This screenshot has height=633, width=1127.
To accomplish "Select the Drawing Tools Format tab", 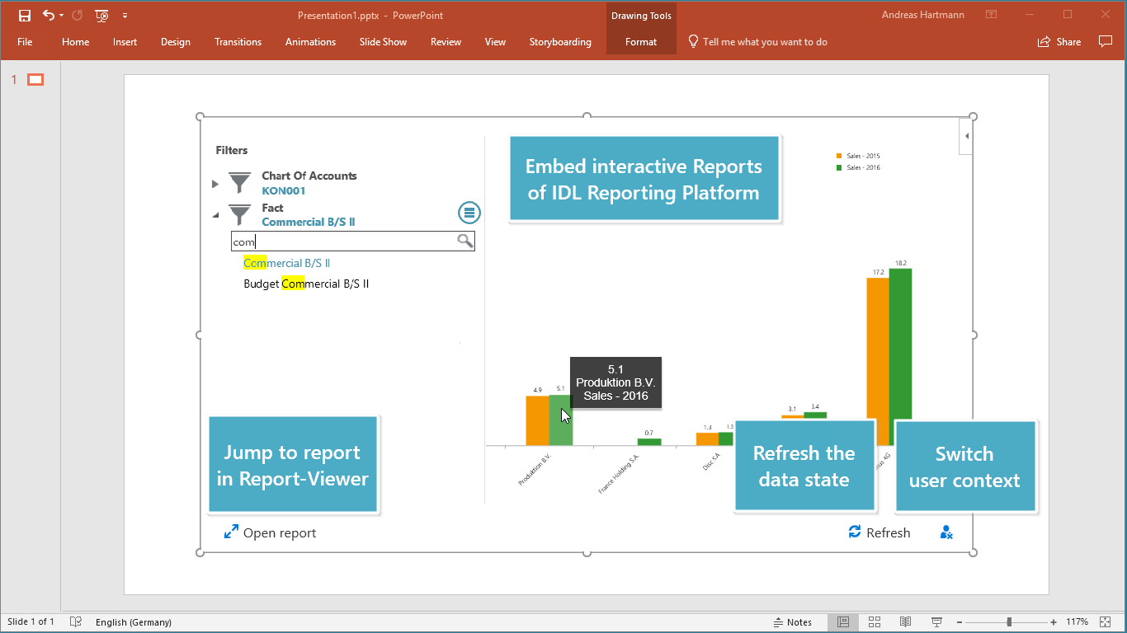I will click(641, 42).
